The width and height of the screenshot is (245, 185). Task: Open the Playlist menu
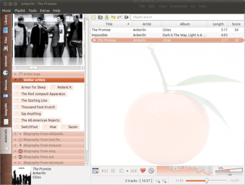(x=20, y=11)
